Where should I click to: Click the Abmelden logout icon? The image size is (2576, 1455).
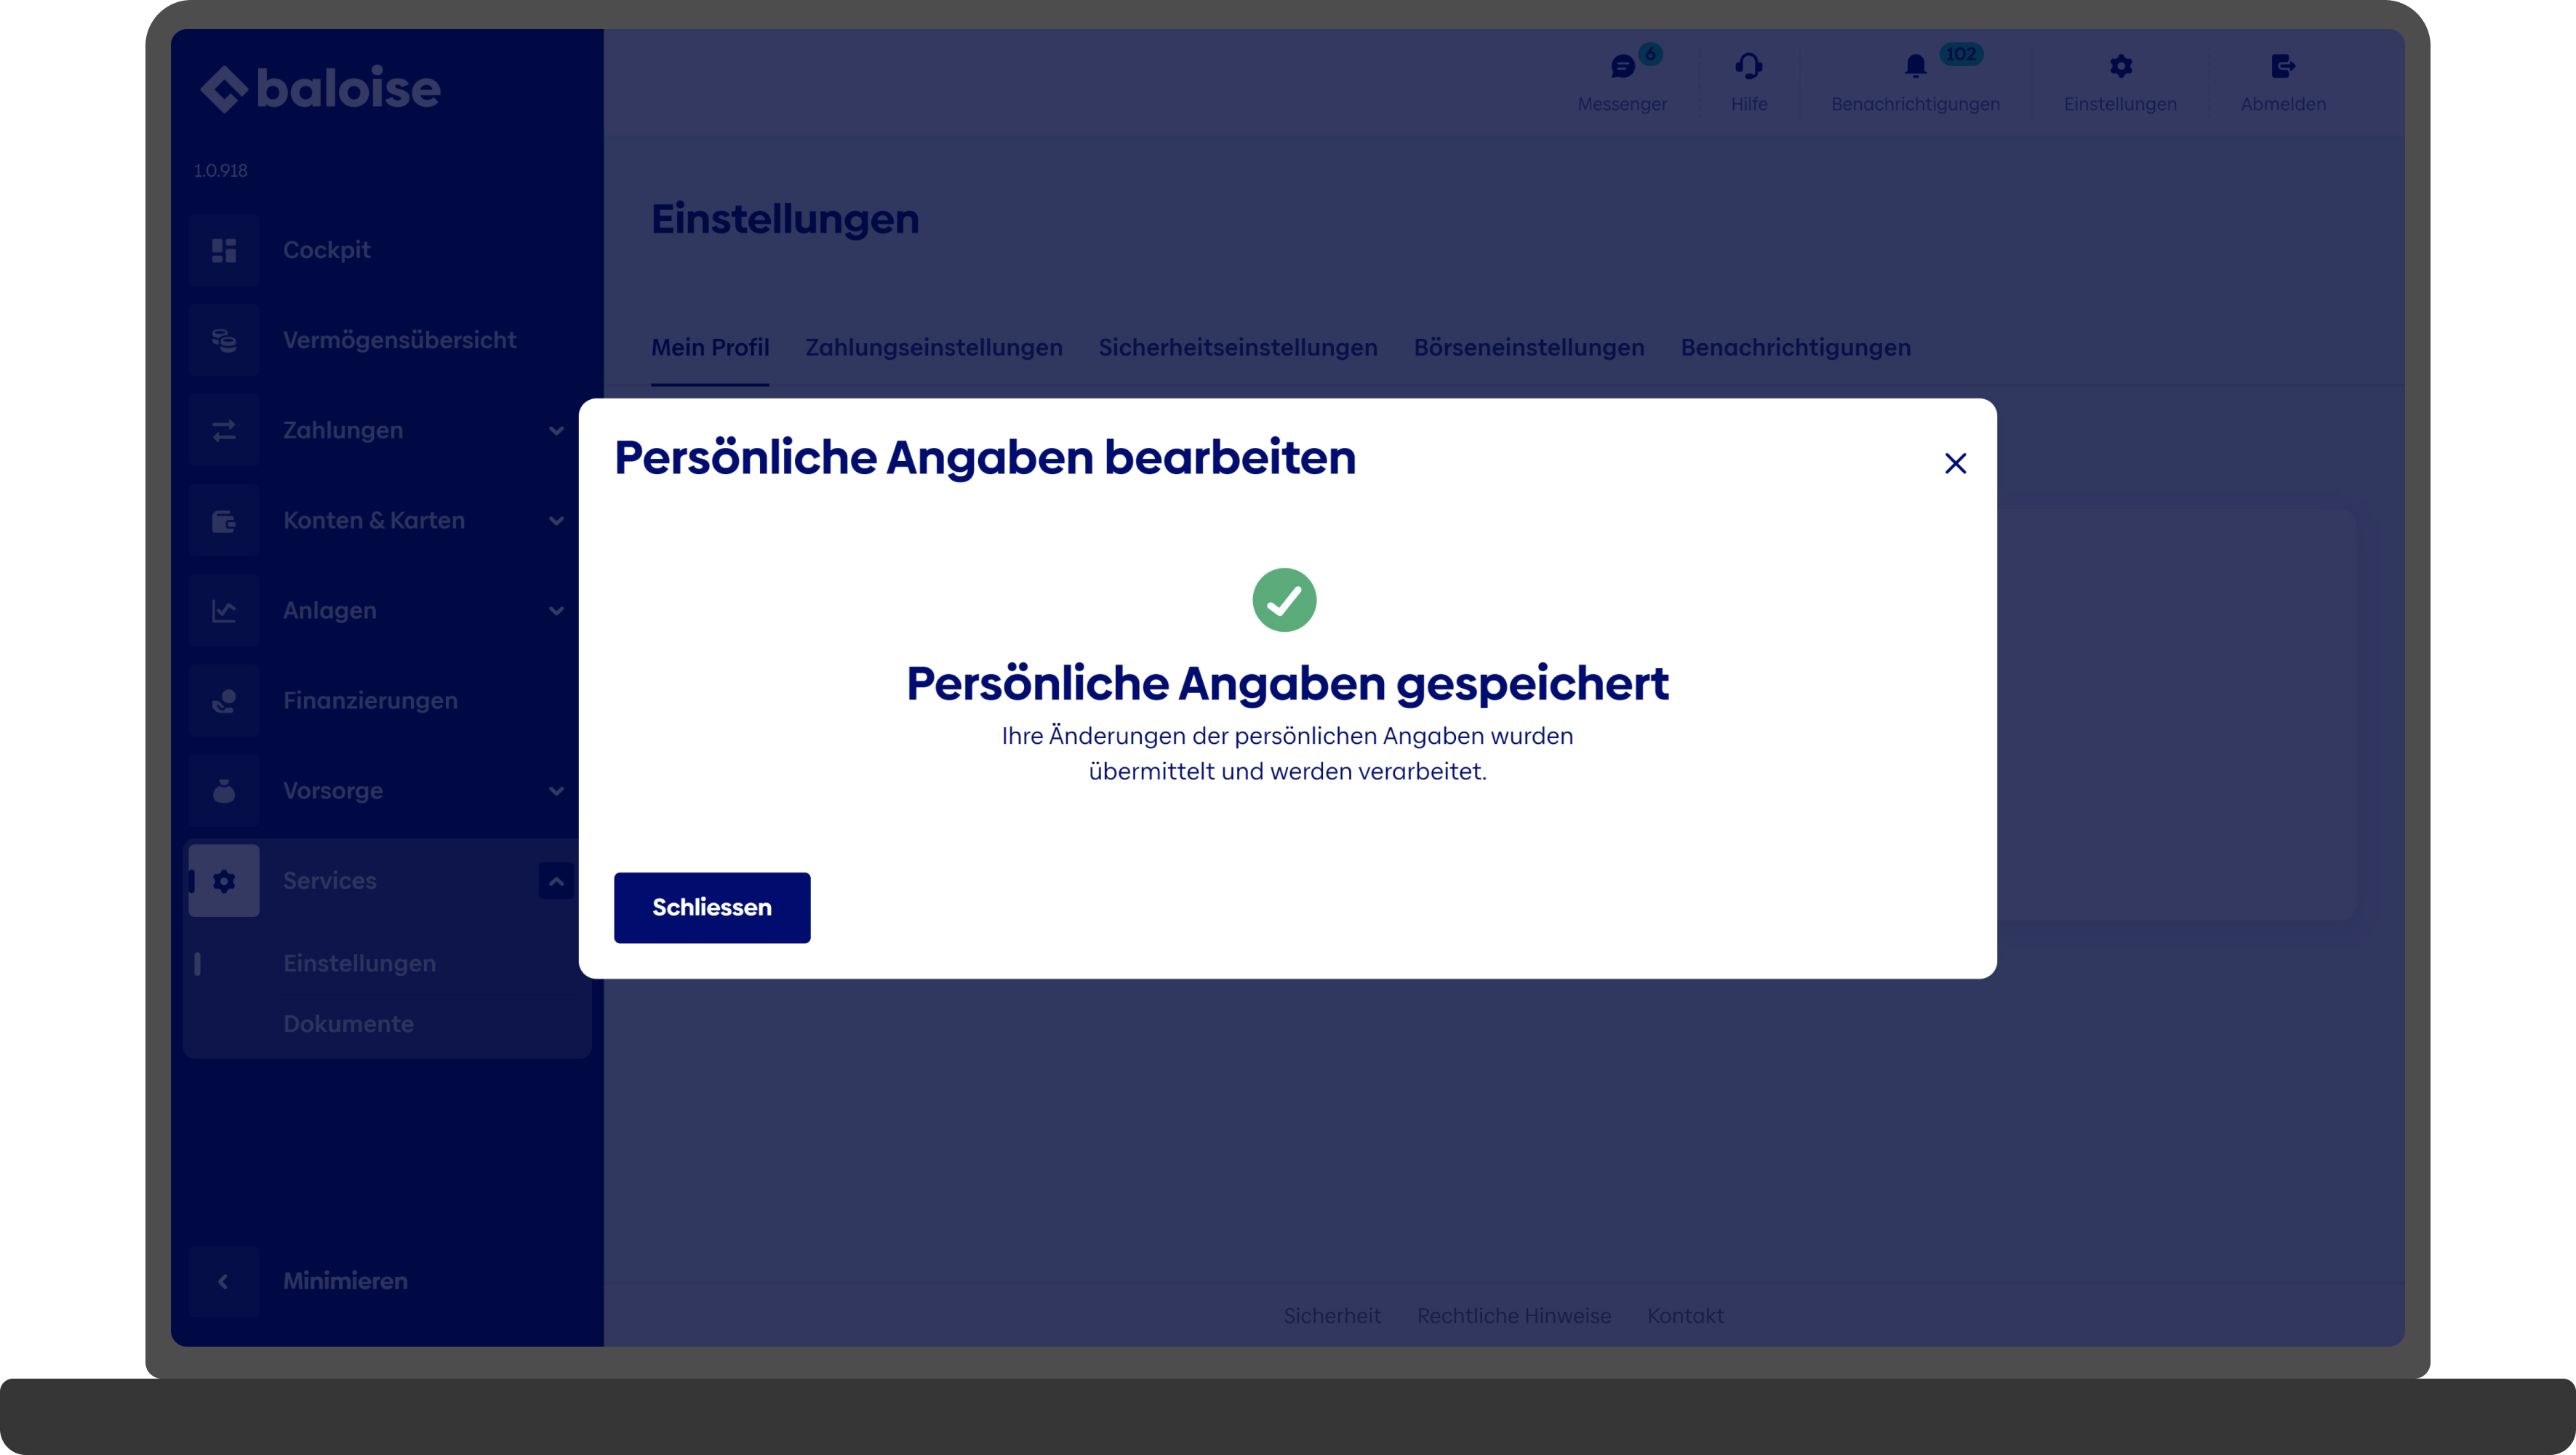pyautogui.click(x=2283, y=66)
